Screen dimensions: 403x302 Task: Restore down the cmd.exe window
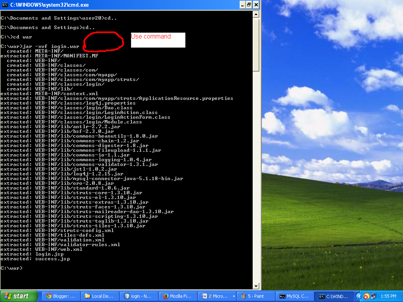click(249, 5)
